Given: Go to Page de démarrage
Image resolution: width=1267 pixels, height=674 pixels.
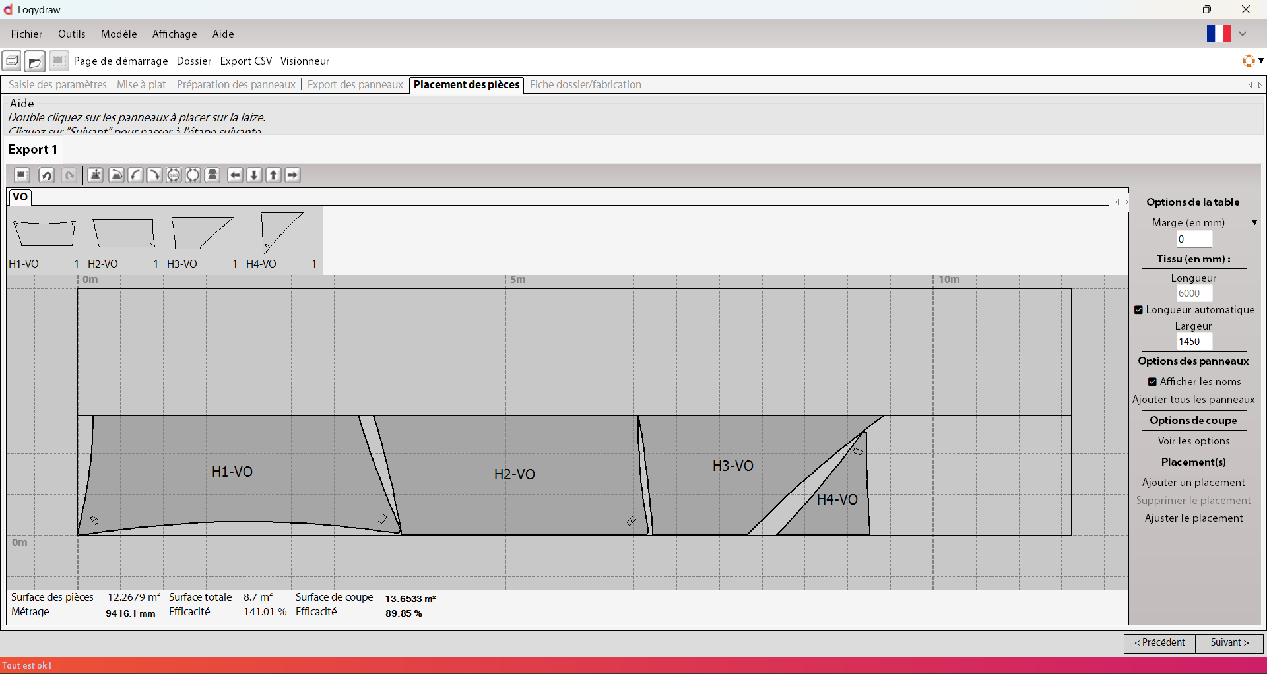Looking at the screenshot, I should pos(121,61).
